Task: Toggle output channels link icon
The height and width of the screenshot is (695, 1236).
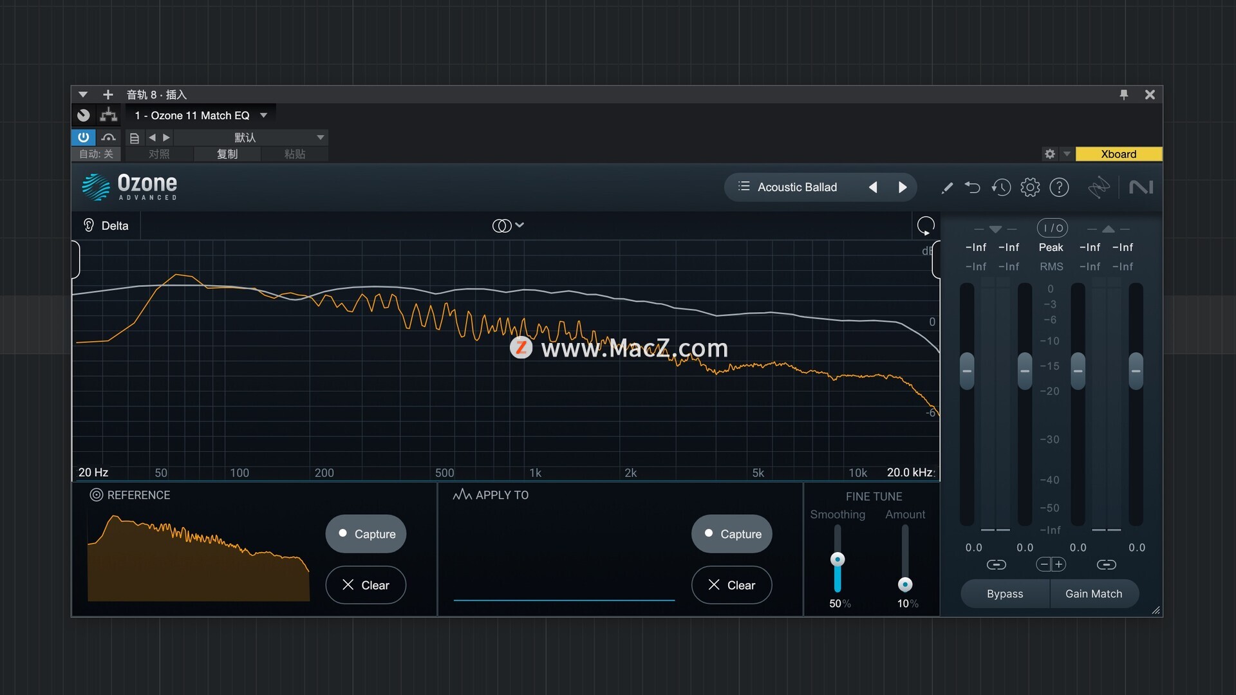Action: (x=1107, y=564)
